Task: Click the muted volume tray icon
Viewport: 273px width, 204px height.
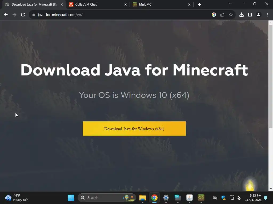Action: point(239,198)
